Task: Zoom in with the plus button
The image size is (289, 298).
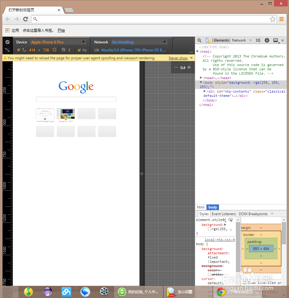Action: pyautogui.click(x=189, y=67)
